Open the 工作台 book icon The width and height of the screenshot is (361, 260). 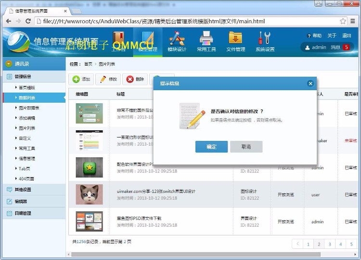coord(118,41)
